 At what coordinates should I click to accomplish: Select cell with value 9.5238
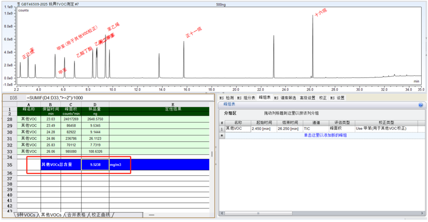(95, 165)
